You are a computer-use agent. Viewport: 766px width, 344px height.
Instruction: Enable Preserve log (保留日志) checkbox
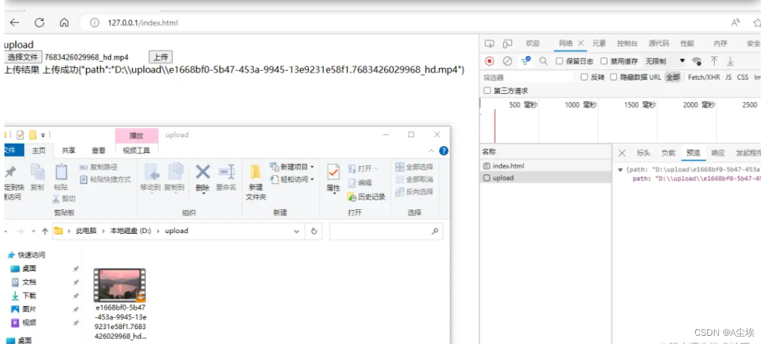pos(559,61)
